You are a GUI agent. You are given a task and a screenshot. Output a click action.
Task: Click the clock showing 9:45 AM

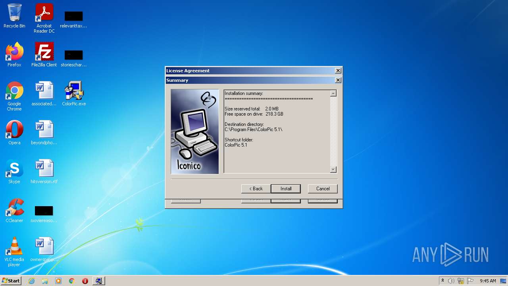click(x=488, y=281)
